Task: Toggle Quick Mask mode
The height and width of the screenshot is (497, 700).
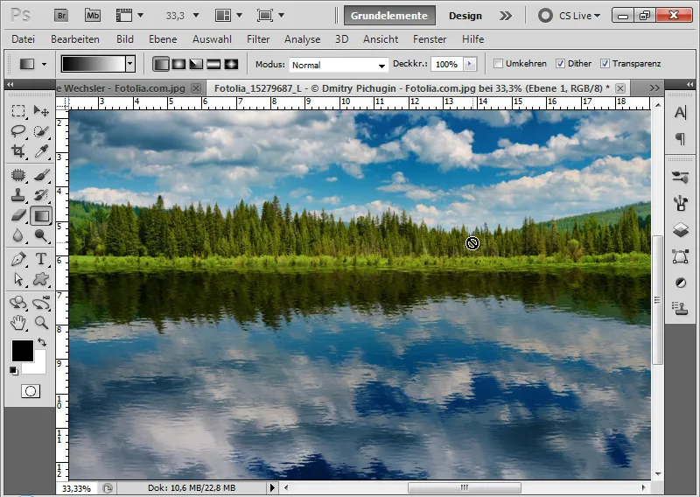Action: coord(31,391)
